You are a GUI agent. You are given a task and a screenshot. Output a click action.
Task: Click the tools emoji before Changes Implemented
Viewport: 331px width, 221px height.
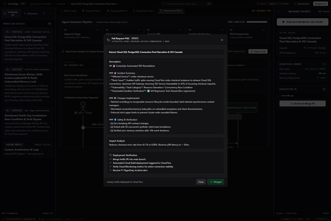pos(115,98)
